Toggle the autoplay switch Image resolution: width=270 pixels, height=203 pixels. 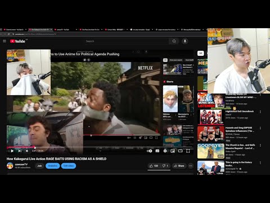click(150, 151)
